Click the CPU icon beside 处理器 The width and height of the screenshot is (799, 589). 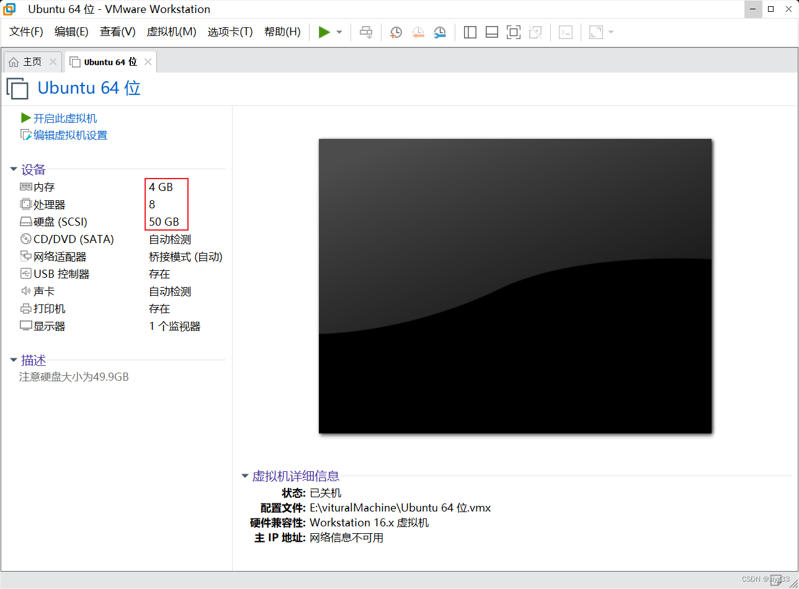click(x=26, y=204)
